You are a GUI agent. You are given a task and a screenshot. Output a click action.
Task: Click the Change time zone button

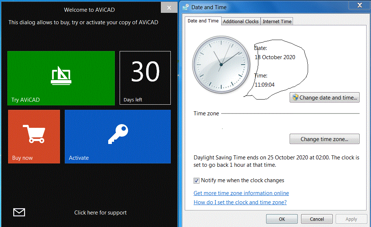(324, 139)
